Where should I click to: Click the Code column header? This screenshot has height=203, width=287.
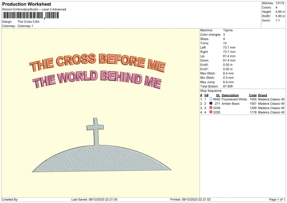(x=253, y=95)
